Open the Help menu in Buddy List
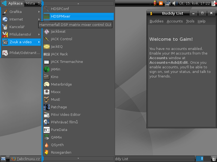 202,21
